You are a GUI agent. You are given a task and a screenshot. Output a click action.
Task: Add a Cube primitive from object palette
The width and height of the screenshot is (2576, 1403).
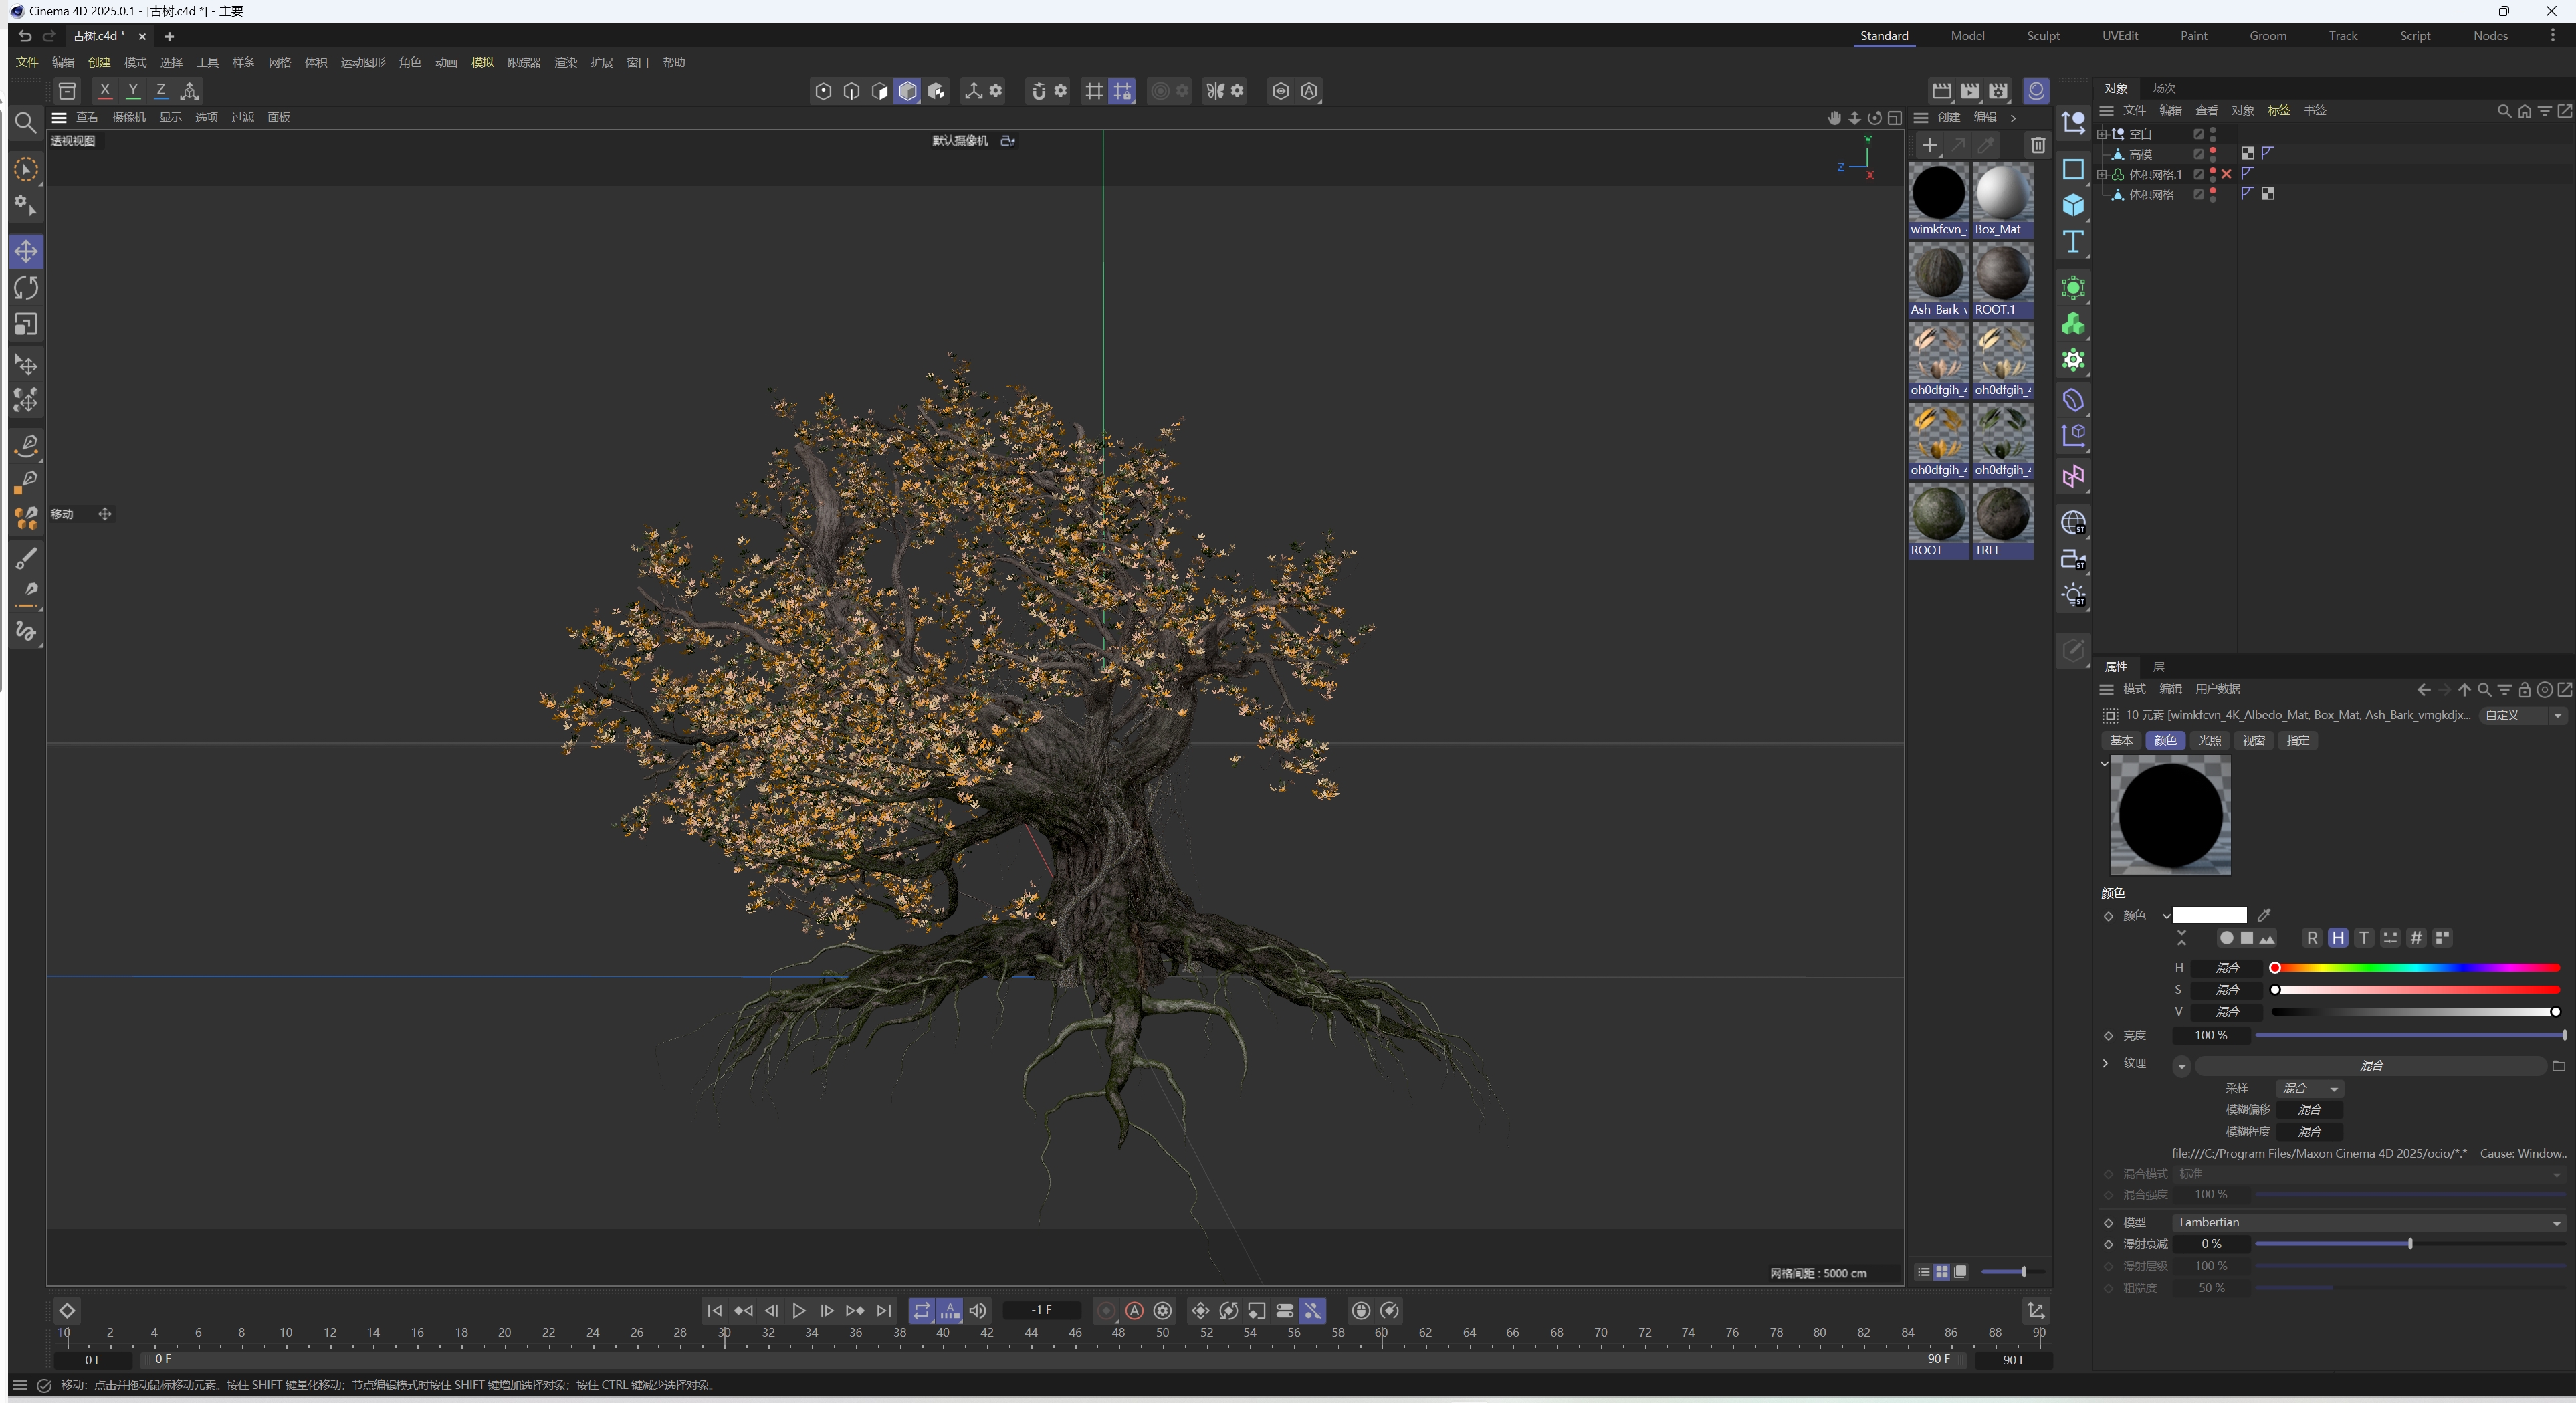coord(2073,205)
